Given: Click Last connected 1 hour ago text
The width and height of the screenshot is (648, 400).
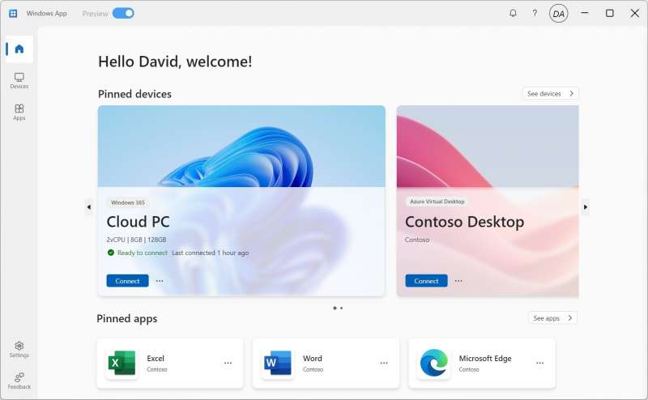Looking at the screenshot, I should pos(210,253).
